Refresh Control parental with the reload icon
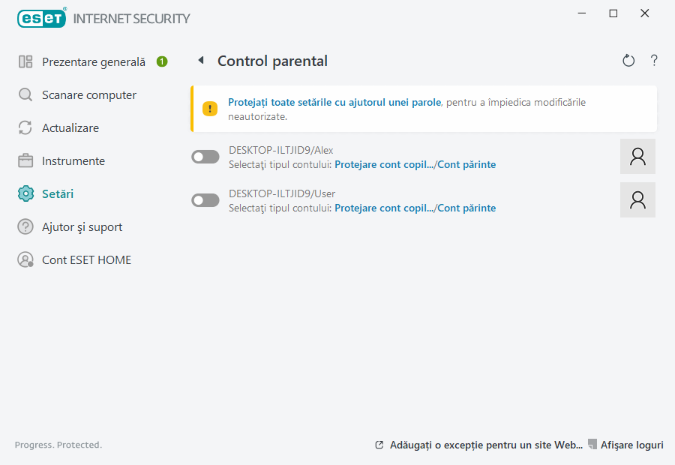 coord(628,60)
